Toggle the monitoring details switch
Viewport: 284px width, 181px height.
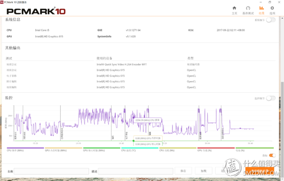[x=271, y=98]
